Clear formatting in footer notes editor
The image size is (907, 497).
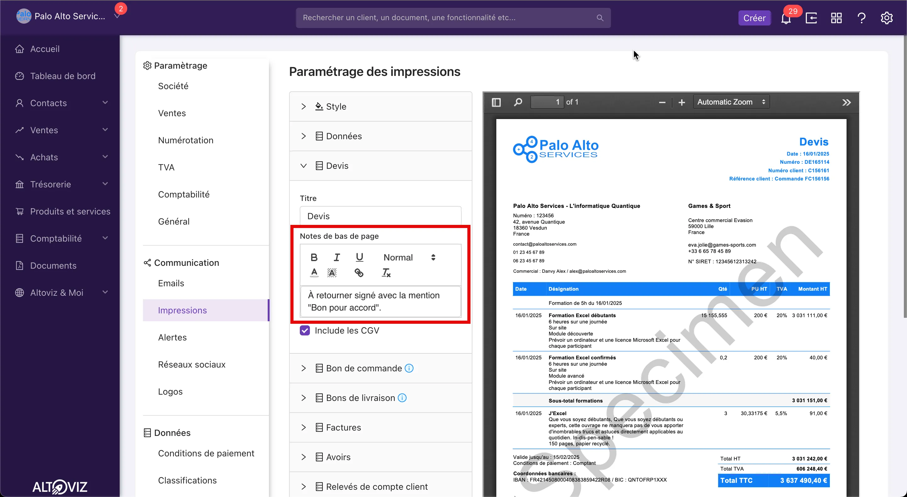pos(386,273)
